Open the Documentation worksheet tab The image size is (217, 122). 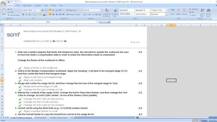click(41, 118)
